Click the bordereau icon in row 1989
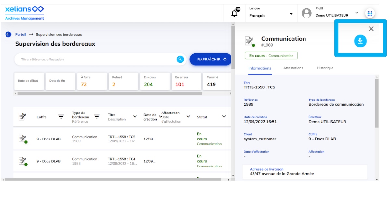Viewport: 390px width, 213px height. pyautogui.click(x=22, y=139)
